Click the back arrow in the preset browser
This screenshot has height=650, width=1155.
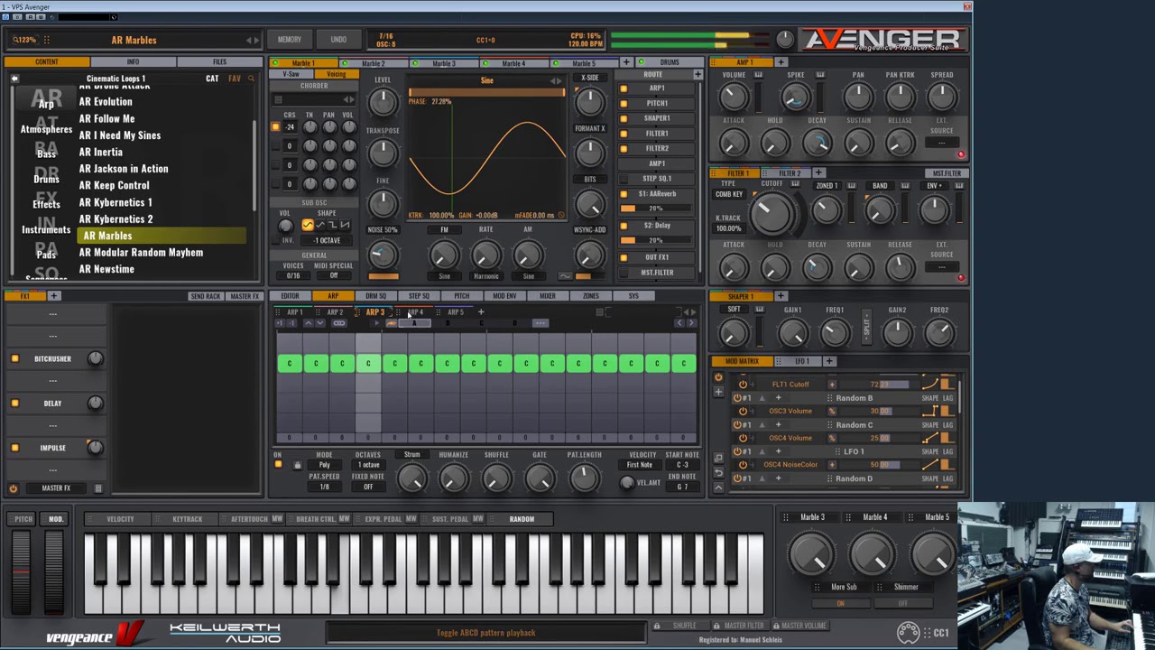14,79
